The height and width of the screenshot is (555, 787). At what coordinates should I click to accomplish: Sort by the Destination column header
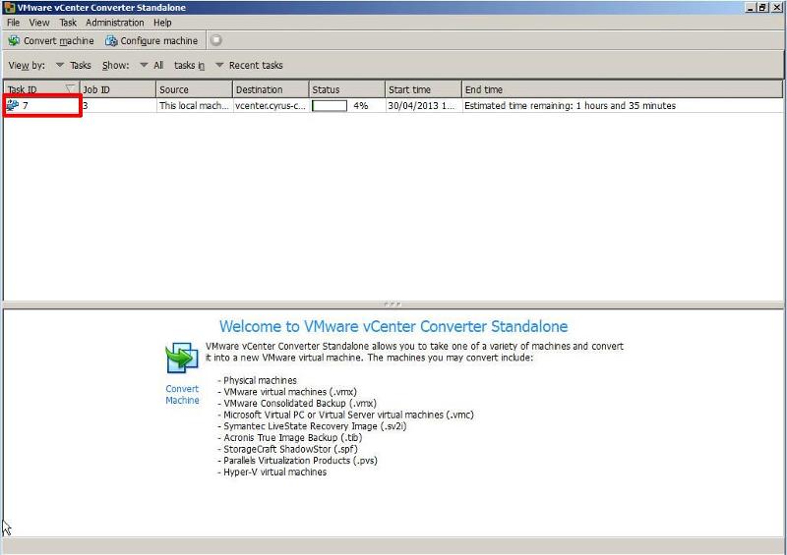click(x=272, y=89)
